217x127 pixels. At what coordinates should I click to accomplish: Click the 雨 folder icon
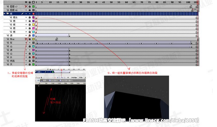[8, 14]
